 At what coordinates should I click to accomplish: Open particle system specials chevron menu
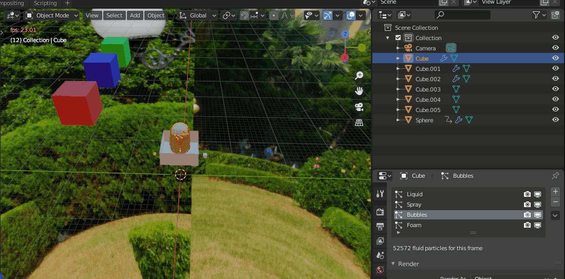tap(555, 215)
